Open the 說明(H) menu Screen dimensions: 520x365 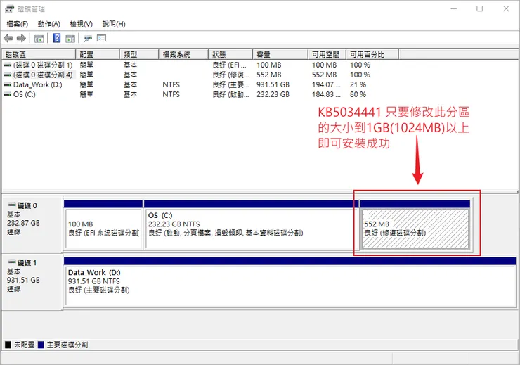coord(114,24)
